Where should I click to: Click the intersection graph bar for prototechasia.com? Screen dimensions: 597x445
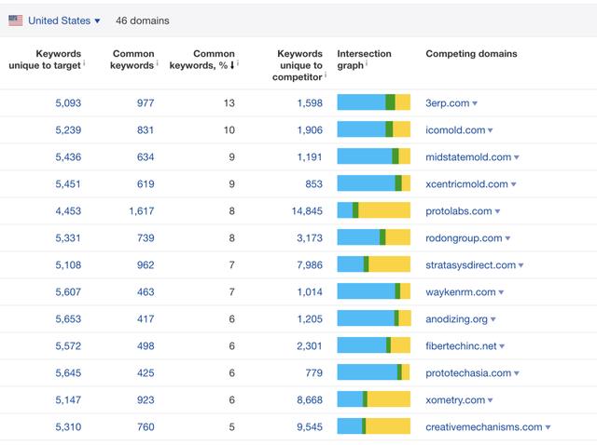pos(374,372)
